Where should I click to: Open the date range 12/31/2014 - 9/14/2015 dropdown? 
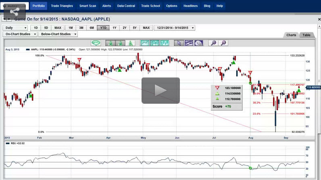[175, 28]
